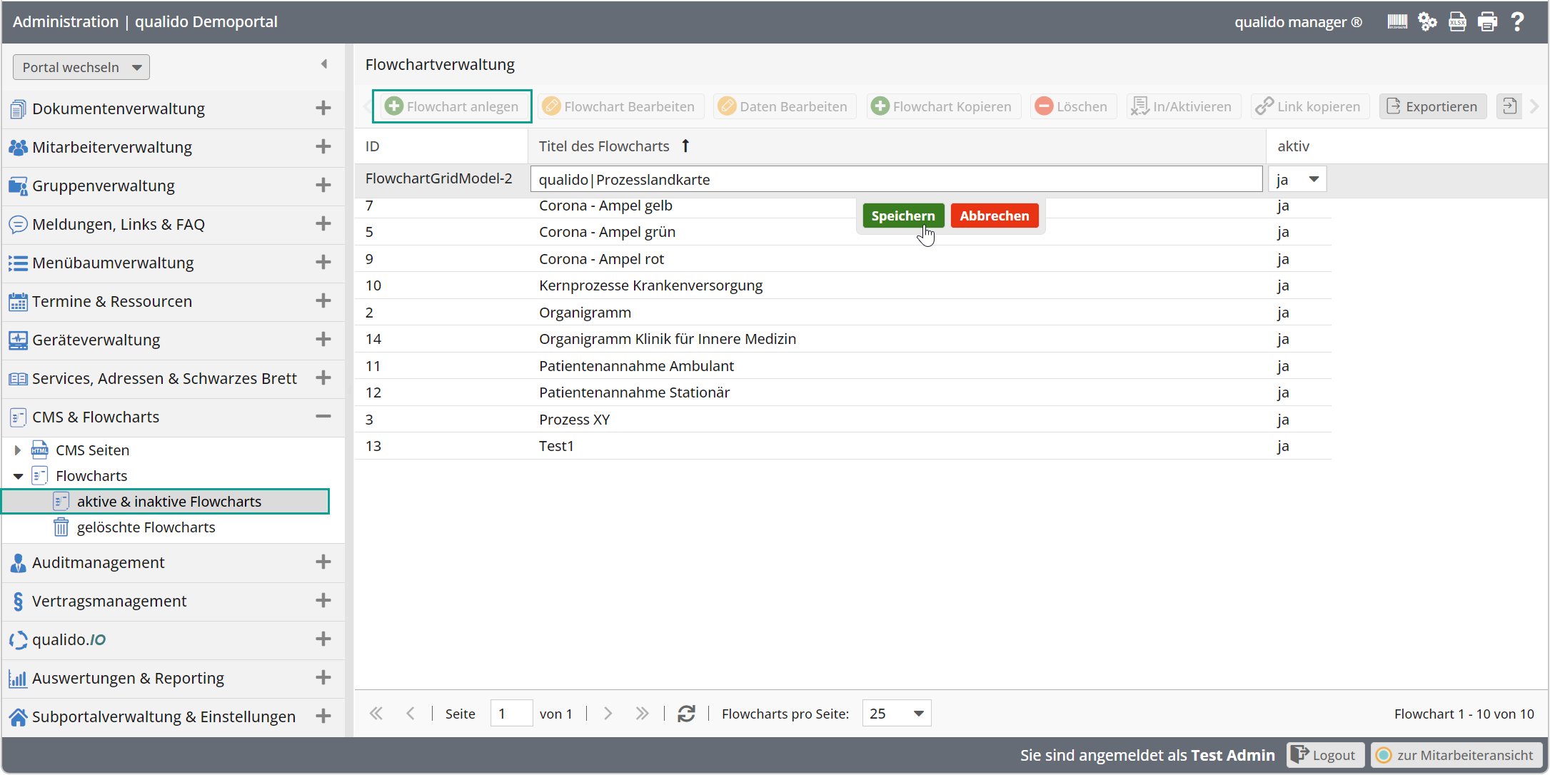
Task: Click Flowchart anlegen toolbar button
Action: coord(452,106)
